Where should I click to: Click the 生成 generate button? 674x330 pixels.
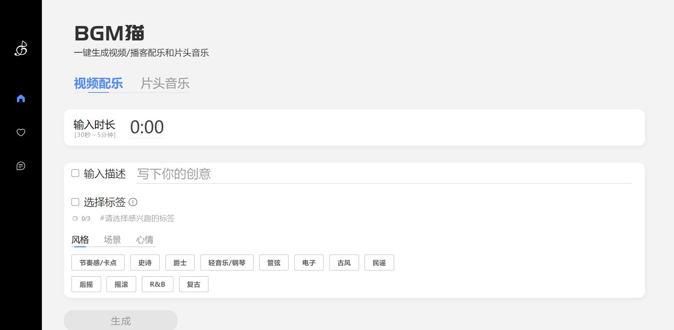(x=120, y=320)
